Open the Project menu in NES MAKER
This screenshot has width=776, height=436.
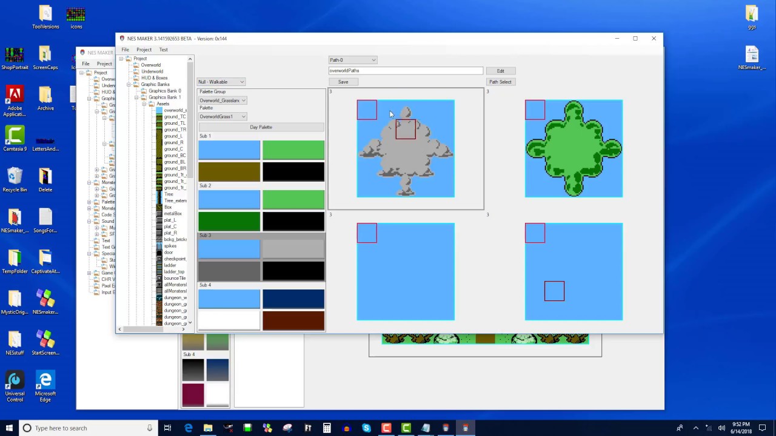tap(144, 50)
